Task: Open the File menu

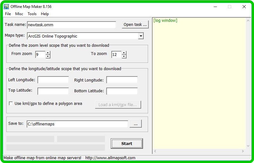Action: pos(8,14)
